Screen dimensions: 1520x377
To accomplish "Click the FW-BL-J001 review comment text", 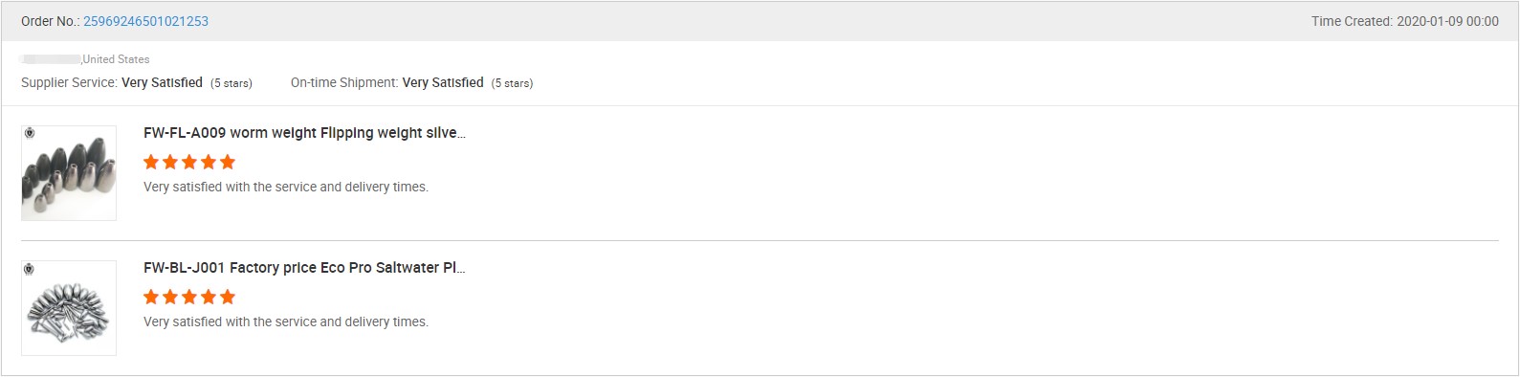I will [286, 322].
